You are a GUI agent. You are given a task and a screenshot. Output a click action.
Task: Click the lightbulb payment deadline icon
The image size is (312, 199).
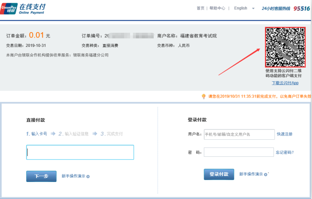pos(204,96)
